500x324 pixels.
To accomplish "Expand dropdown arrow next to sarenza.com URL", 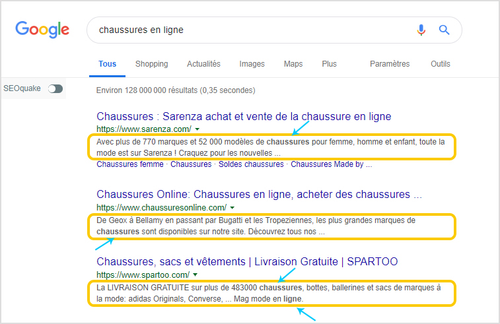I will pos(197,129).
